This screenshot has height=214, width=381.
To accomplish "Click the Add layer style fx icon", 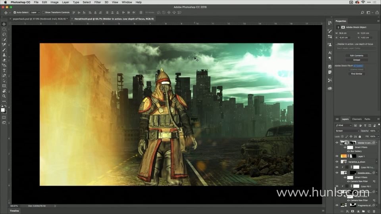I will (x=347, y=211).
